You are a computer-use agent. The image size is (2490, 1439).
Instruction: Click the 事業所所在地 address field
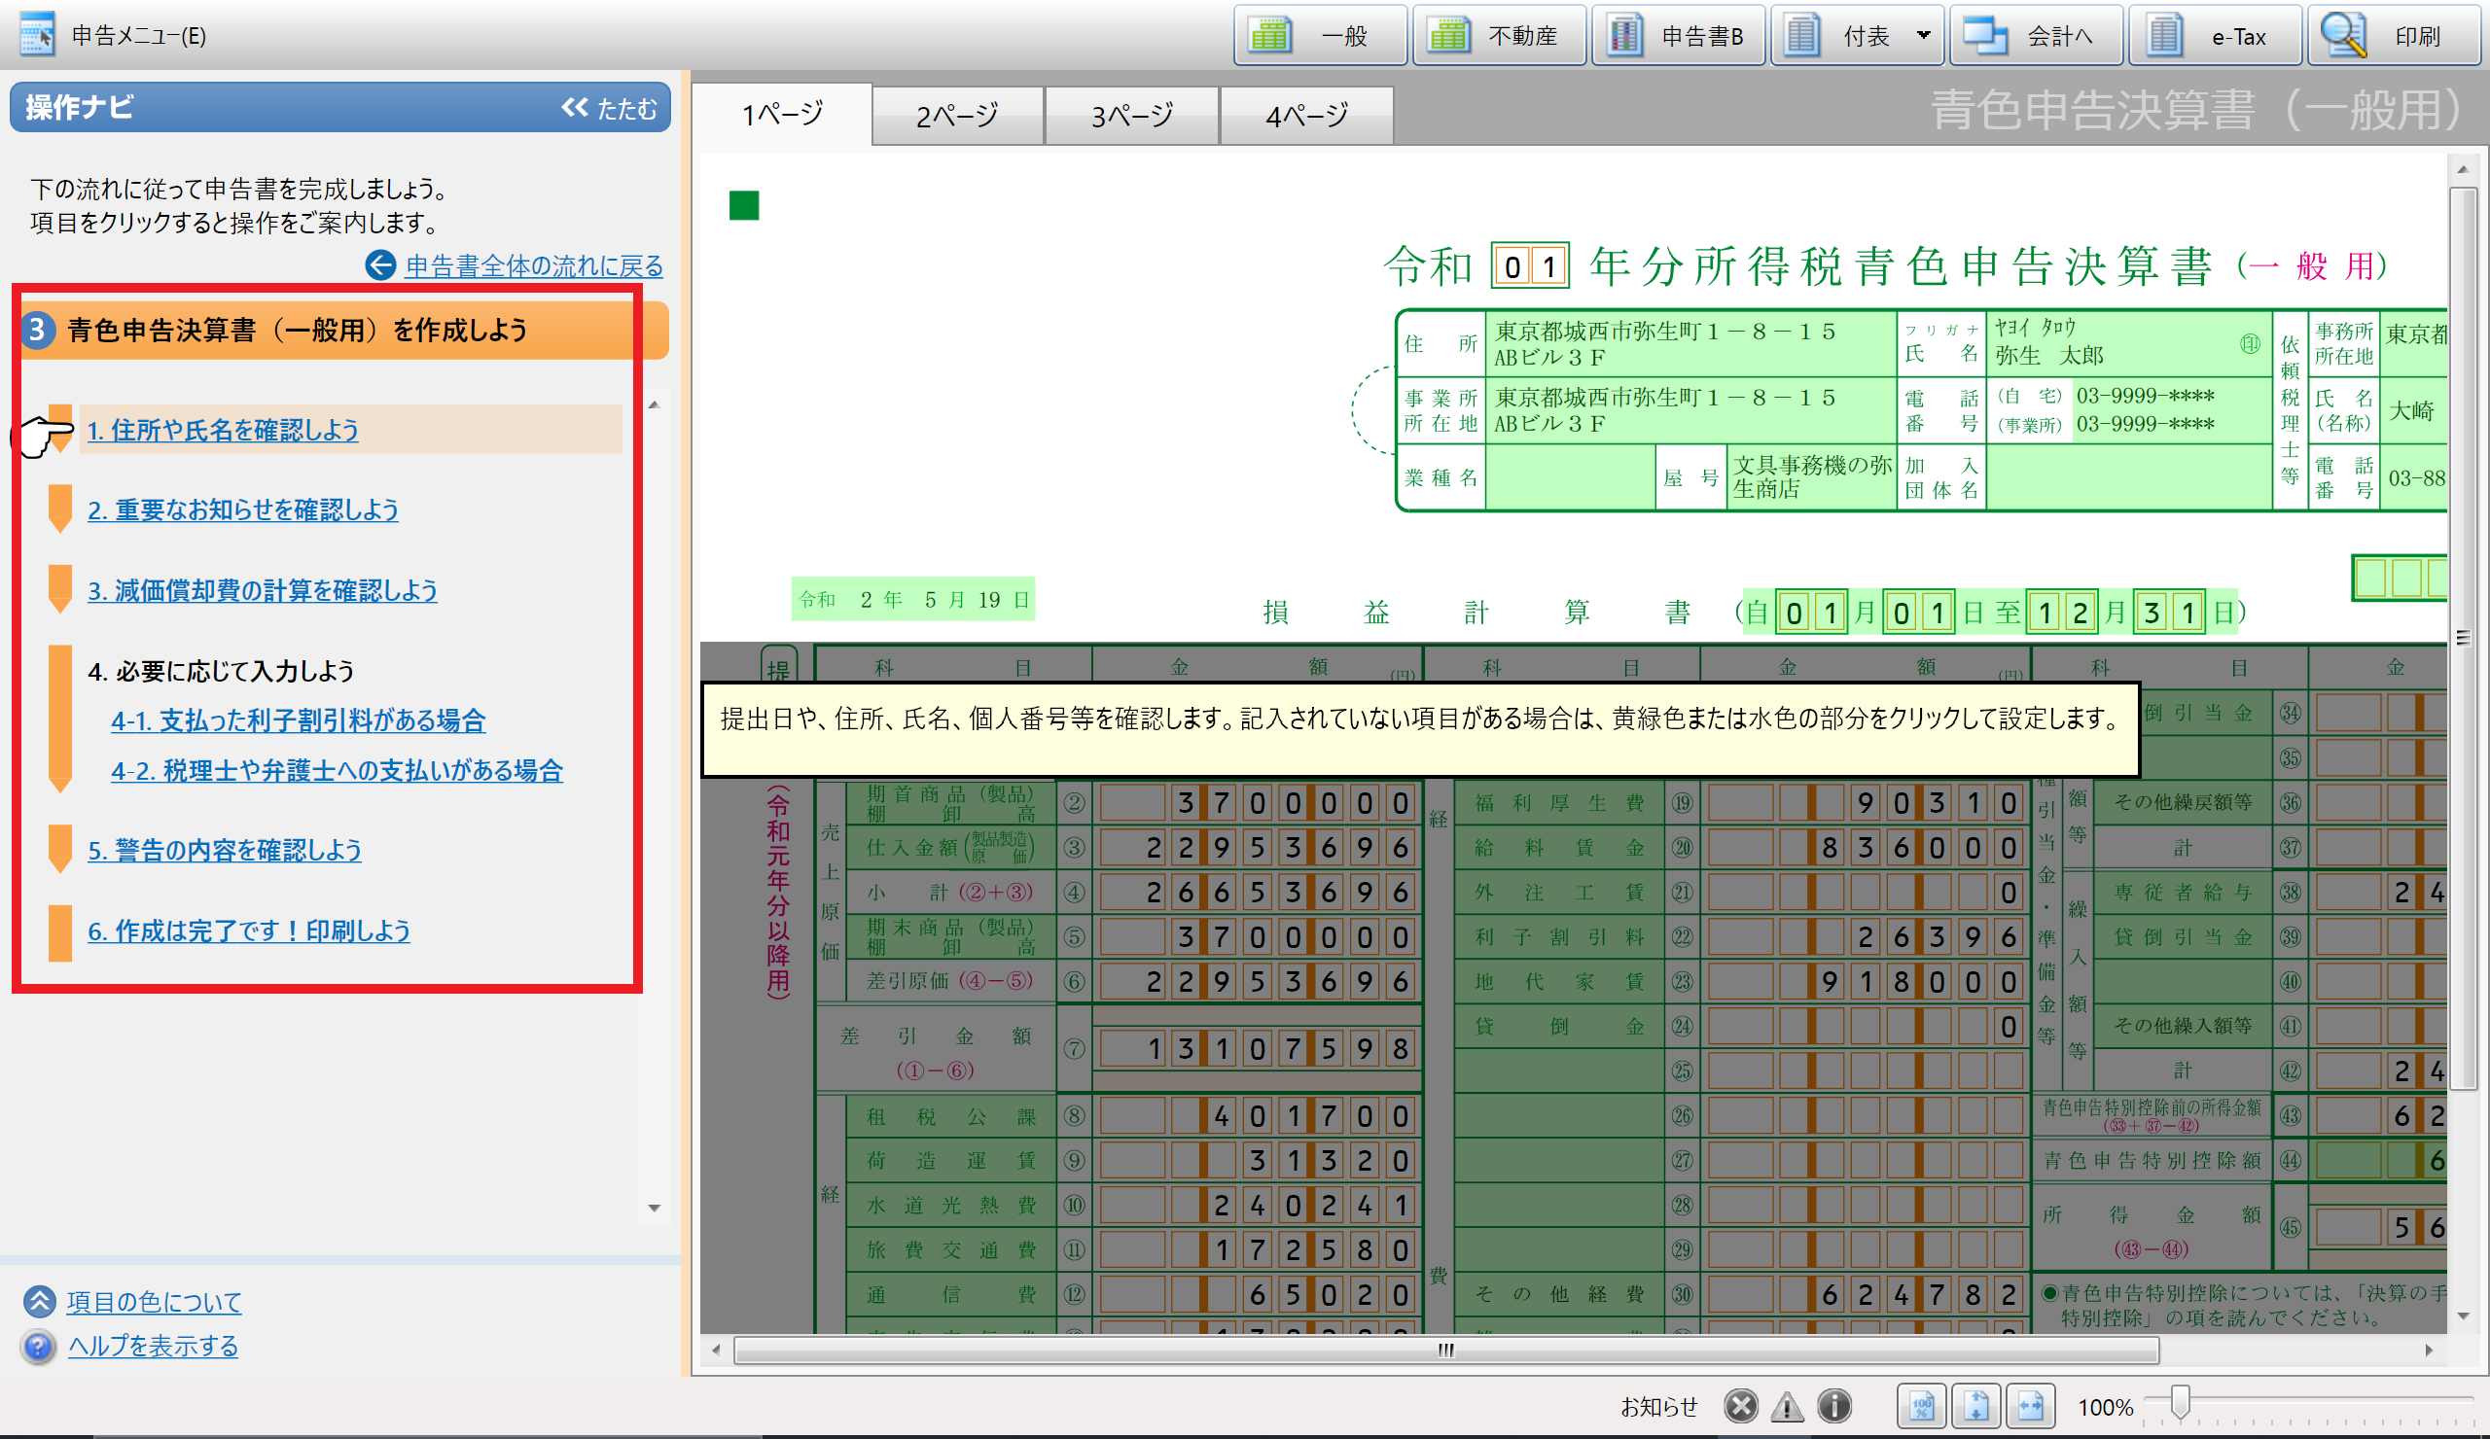pyautogui.click(x=1690, y=411)
